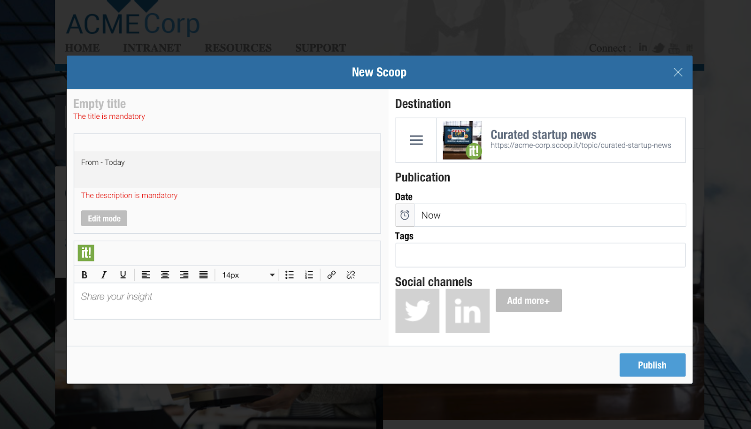The height and width of the screenshot is (429, 751).
Task: Click the green Scoop.it logo above the editor
Action: click(x=86, y=253)
